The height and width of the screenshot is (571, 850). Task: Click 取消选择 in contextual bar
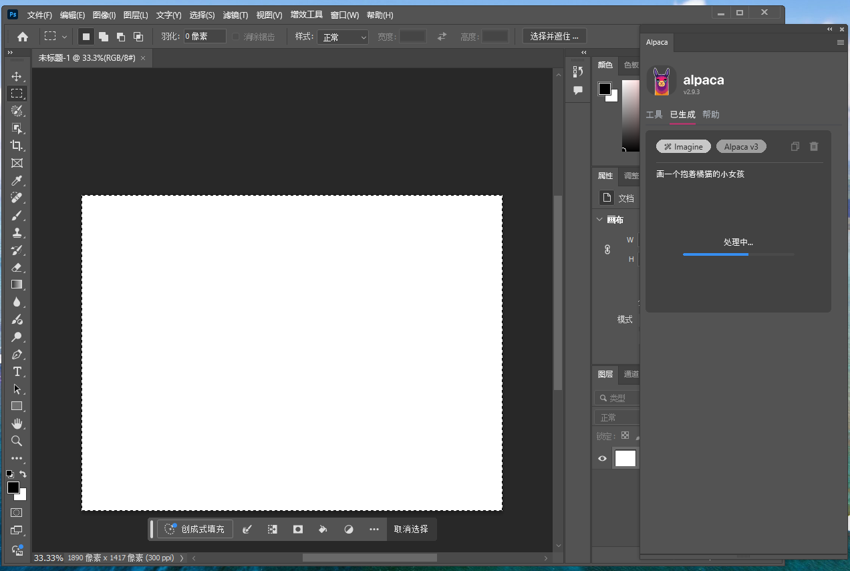point(411,529)
